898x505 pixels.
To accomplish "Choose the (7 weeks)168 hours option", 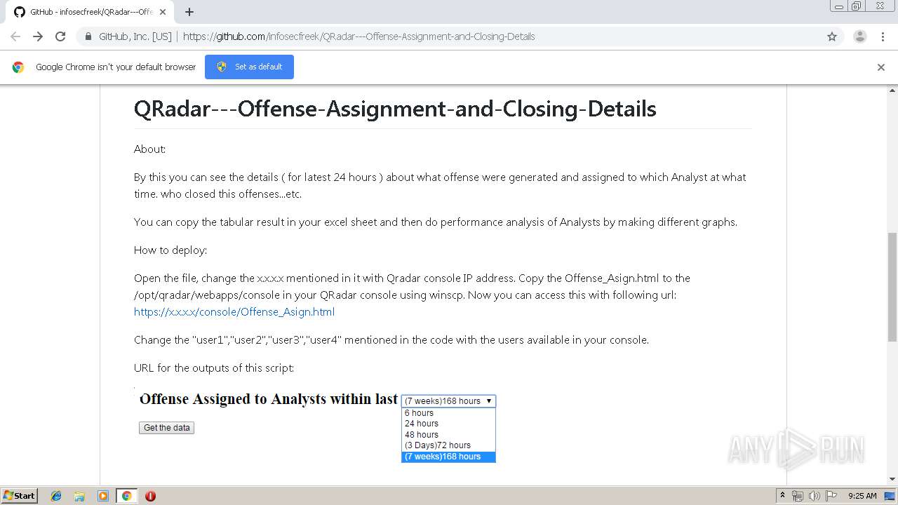I will point(448,457).
